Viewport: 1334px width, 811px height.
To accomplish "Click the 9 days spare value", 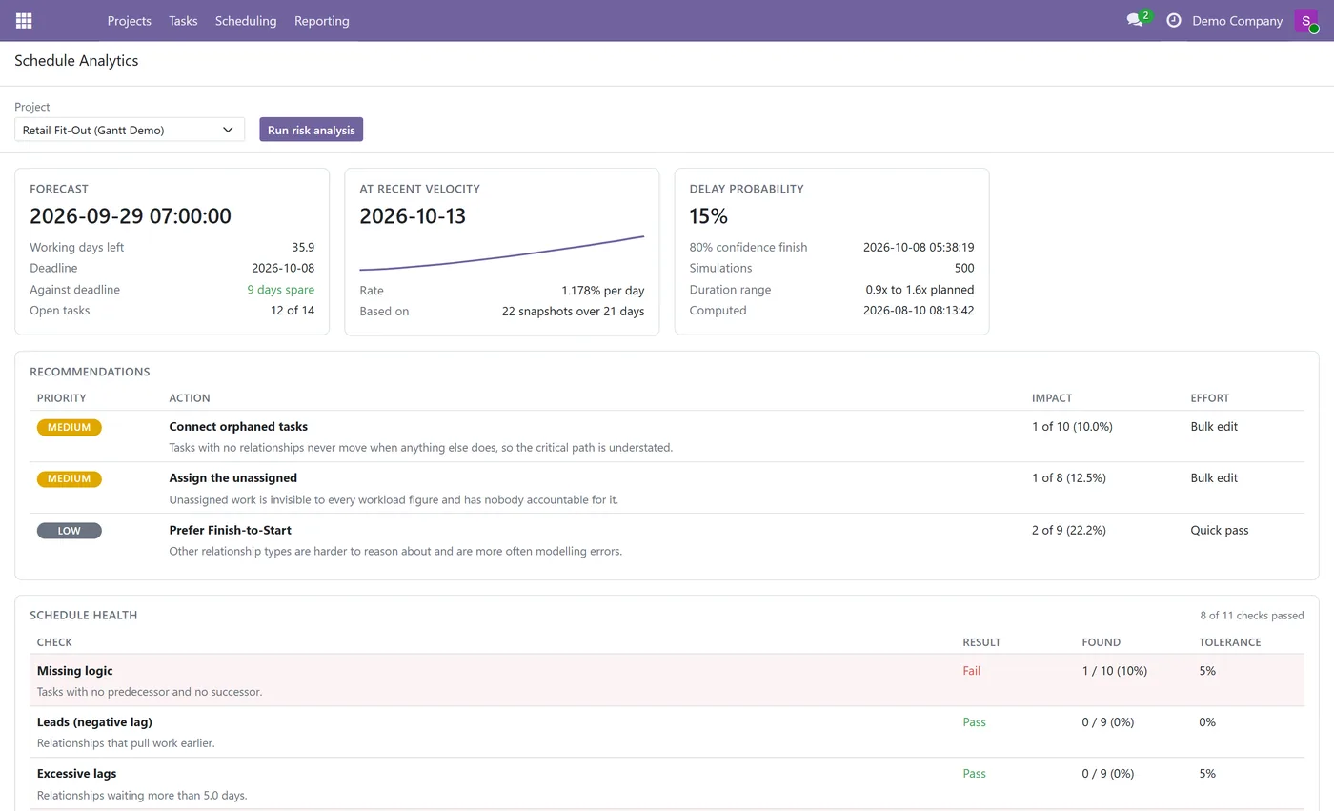I will click(281, 290).
